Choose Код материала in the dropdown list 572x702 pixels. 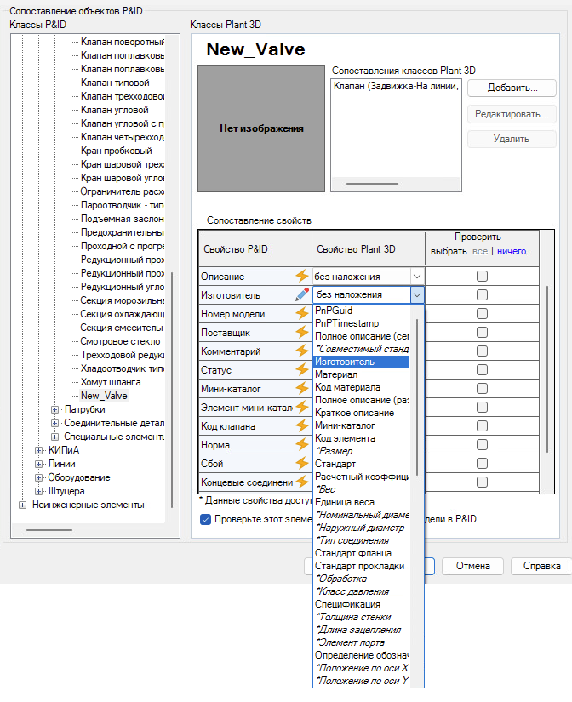[x=361, y=387]
